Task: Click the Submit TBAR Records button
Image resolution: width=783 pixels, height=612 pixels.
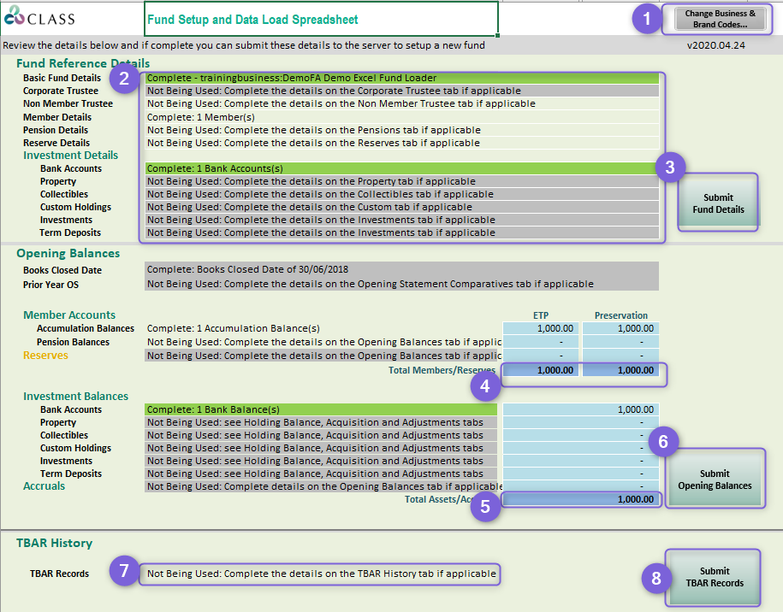Action: [x=714, y=577]
